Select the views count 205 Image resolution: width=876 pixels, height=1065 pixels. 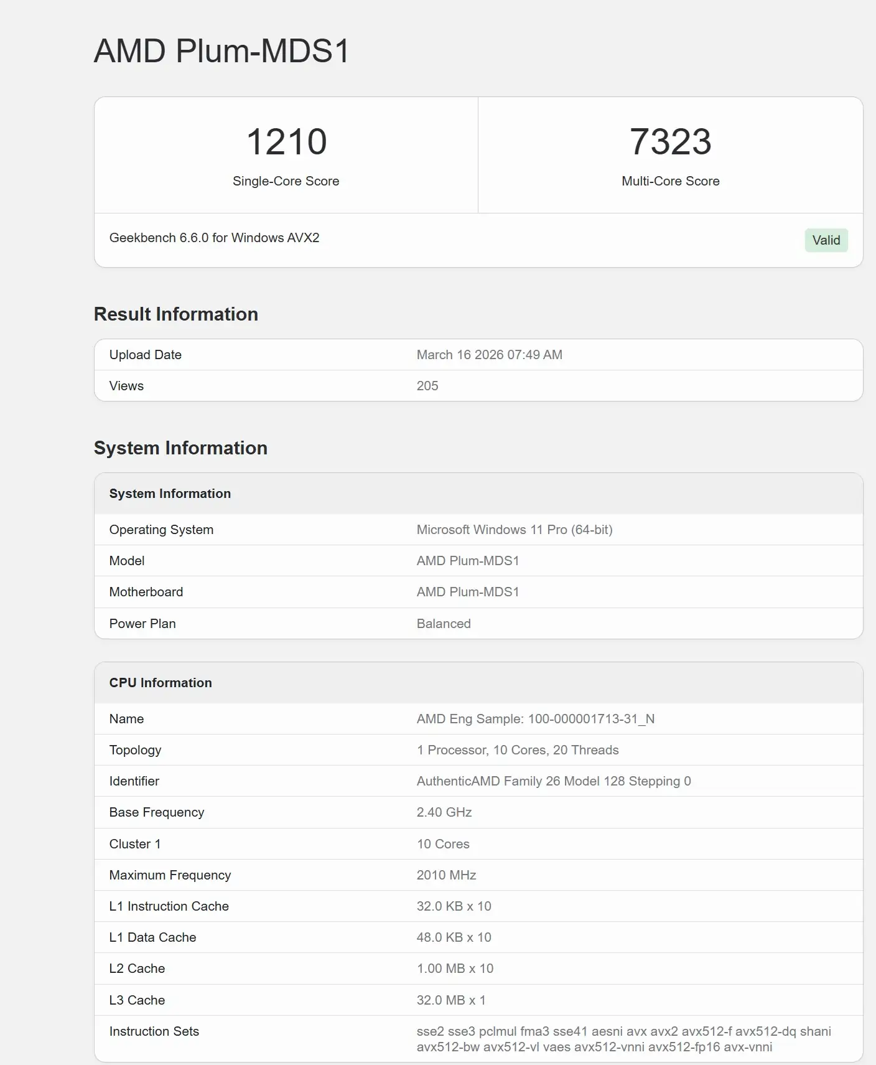point(427,386)
